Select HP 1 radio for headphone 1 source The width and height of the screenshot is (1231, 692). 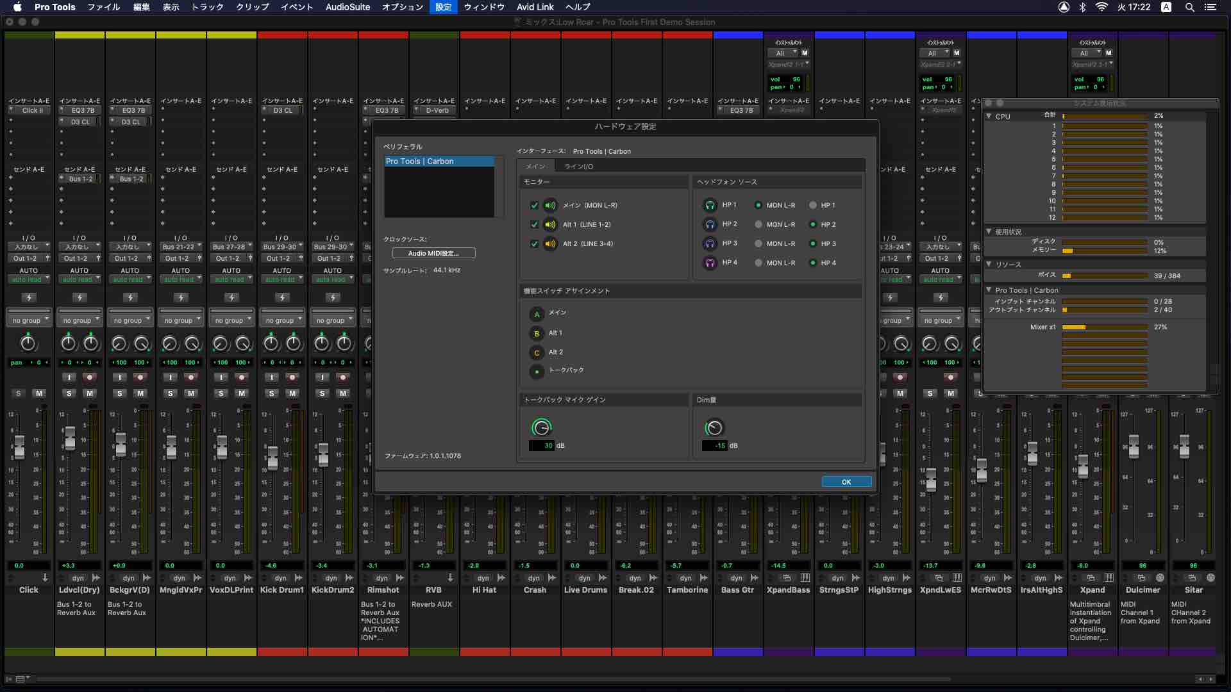(813, 206)
